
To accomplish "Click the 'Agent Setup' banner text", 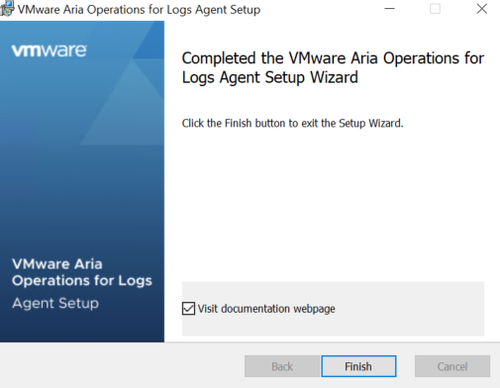I will point(55,303).
